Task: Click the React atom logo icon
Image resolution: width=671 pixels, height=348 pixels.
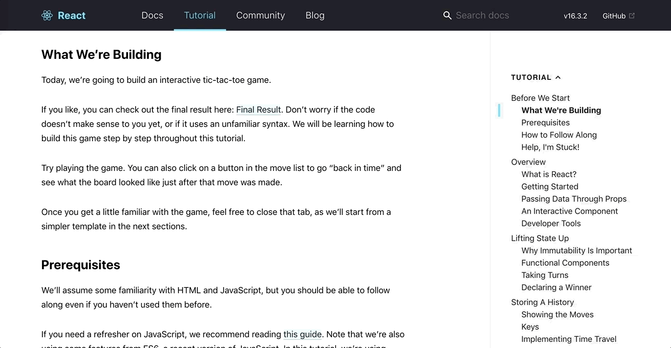Action: (47, 15)
